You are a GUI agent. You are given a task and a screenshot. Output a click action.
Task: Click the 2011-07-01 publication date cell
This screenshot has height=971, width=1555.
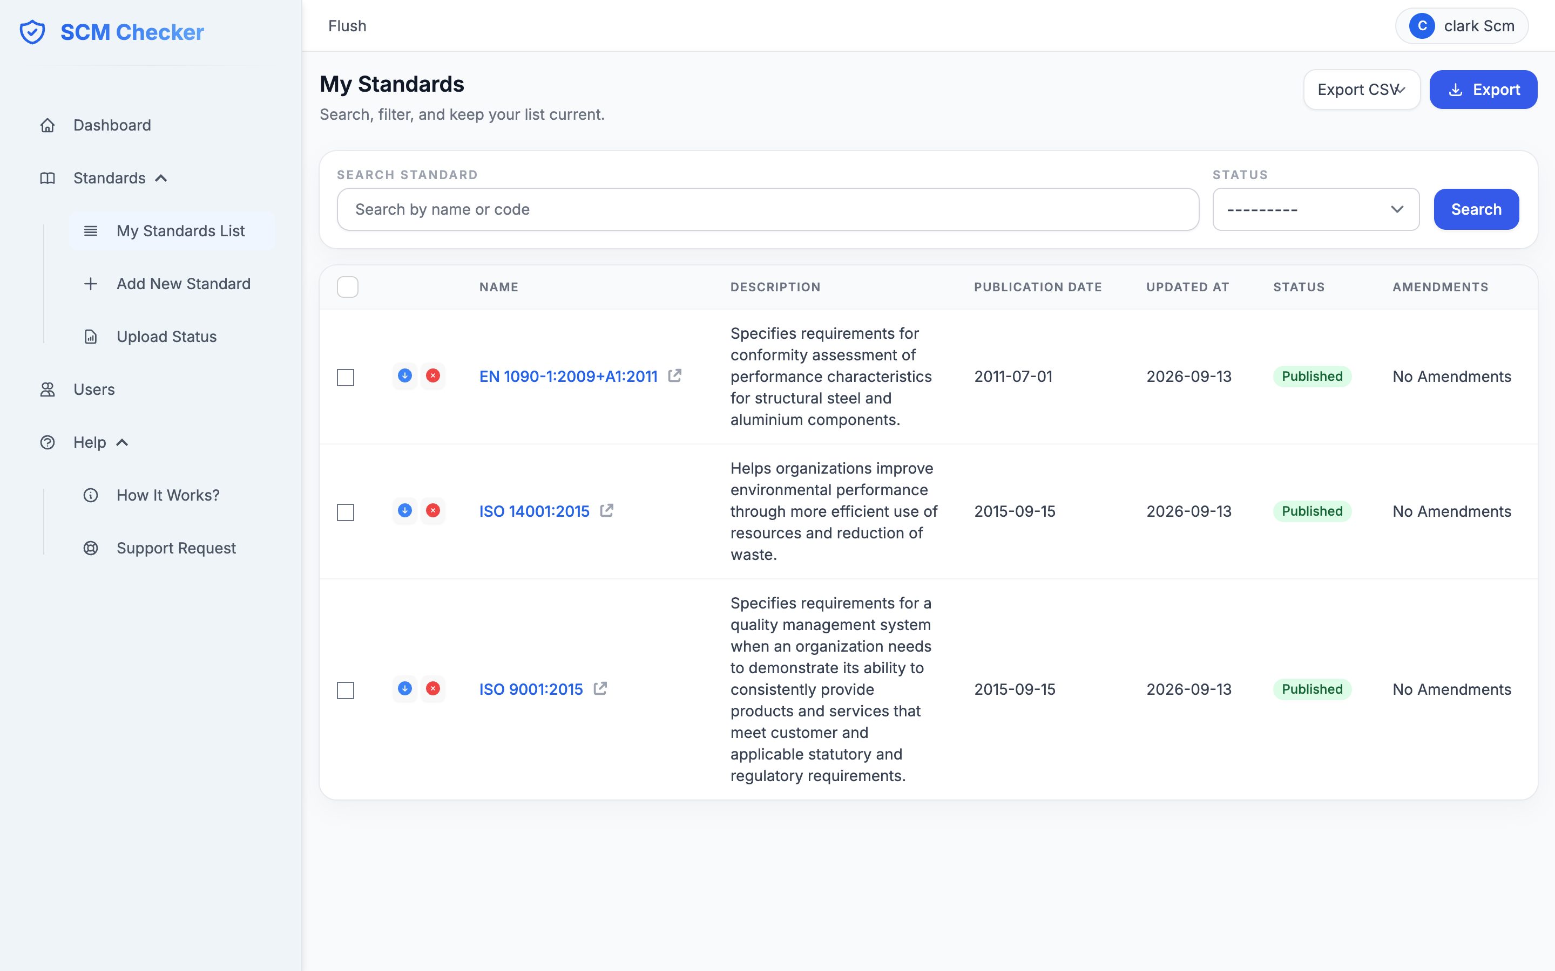click(x=1013, y=377)
